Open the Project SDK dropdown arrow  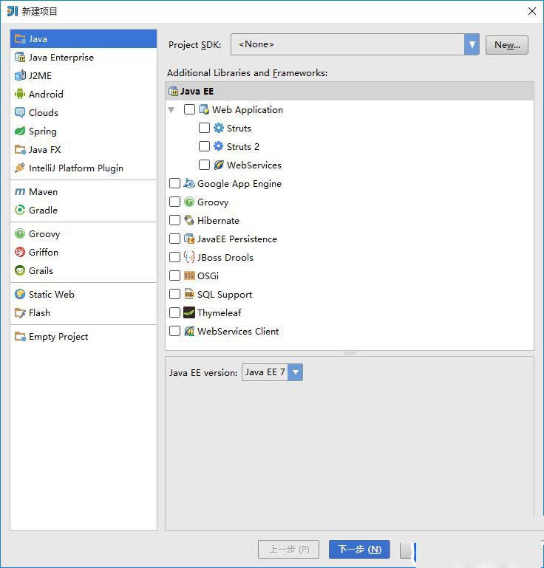[472, 44]
